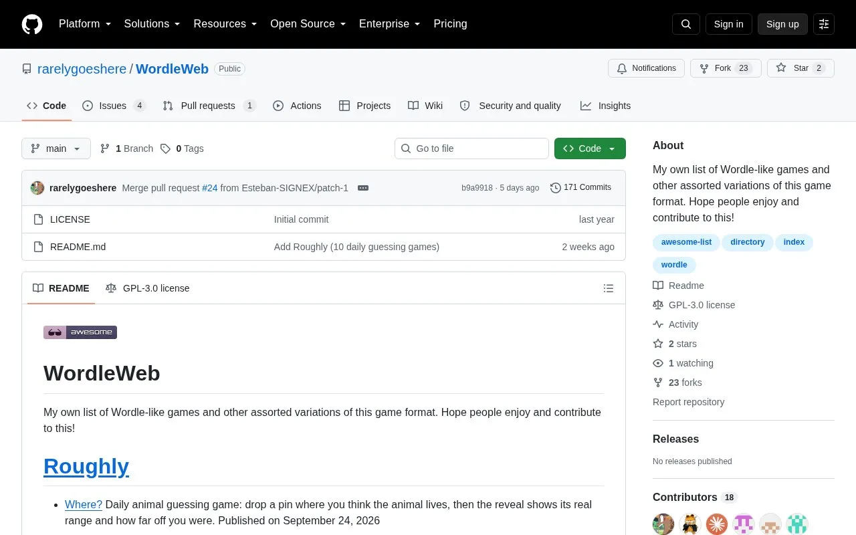Expand the Resources menu

(225, 24)
